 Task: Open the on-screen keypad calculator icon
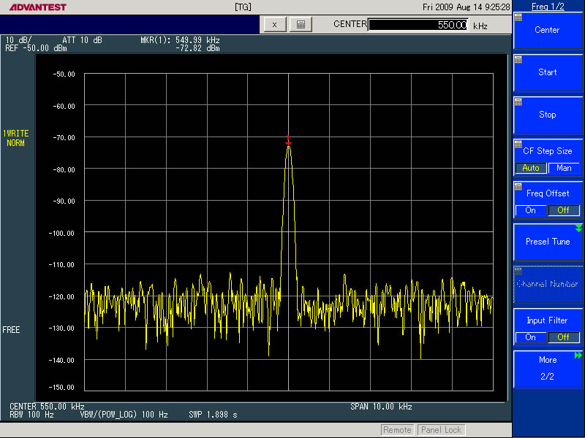click(301, 24)
